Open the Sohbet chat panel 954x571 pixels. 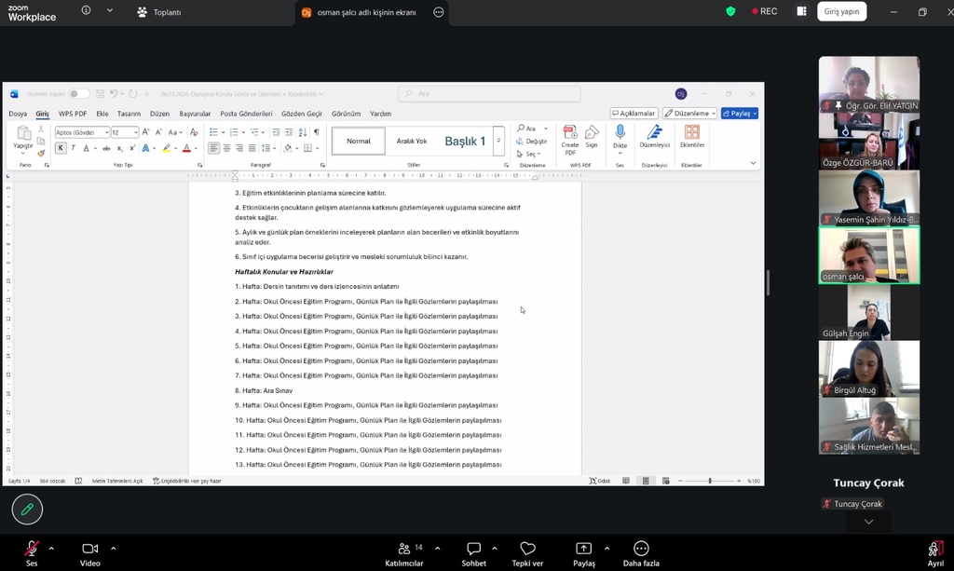point(473,549)
